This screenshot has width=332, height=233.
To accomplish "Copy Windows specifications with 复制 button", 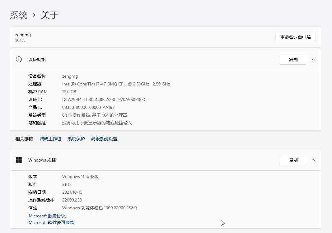I will coord(293,160).
